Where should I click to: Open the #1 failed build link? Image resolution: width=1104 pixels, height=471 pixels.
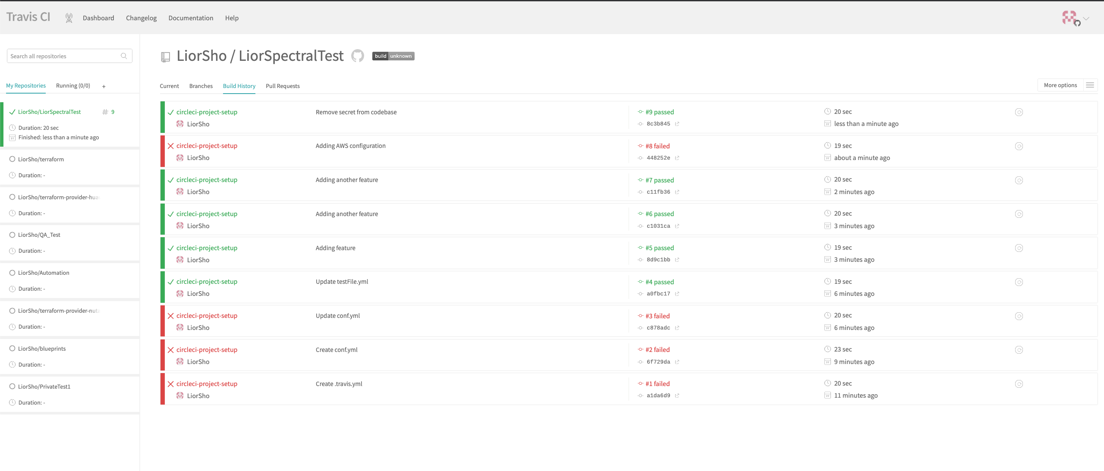pyautogui.click(x=657, y=384)
